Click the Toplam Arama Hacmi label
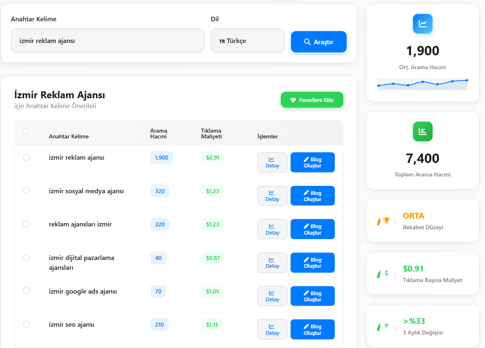Image resolution: width=485 pixels, height=348 pixels. (422, 174)
